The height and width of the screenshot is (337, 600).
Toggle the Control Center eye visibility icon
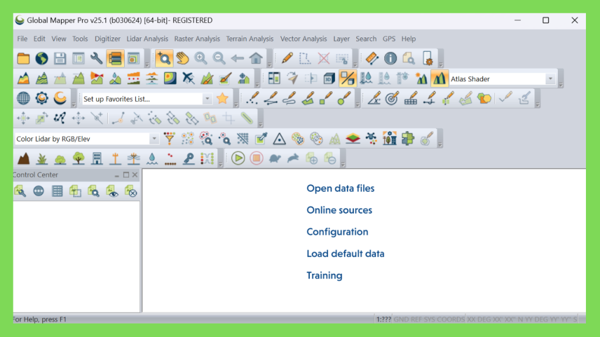[x=112, y=191]
